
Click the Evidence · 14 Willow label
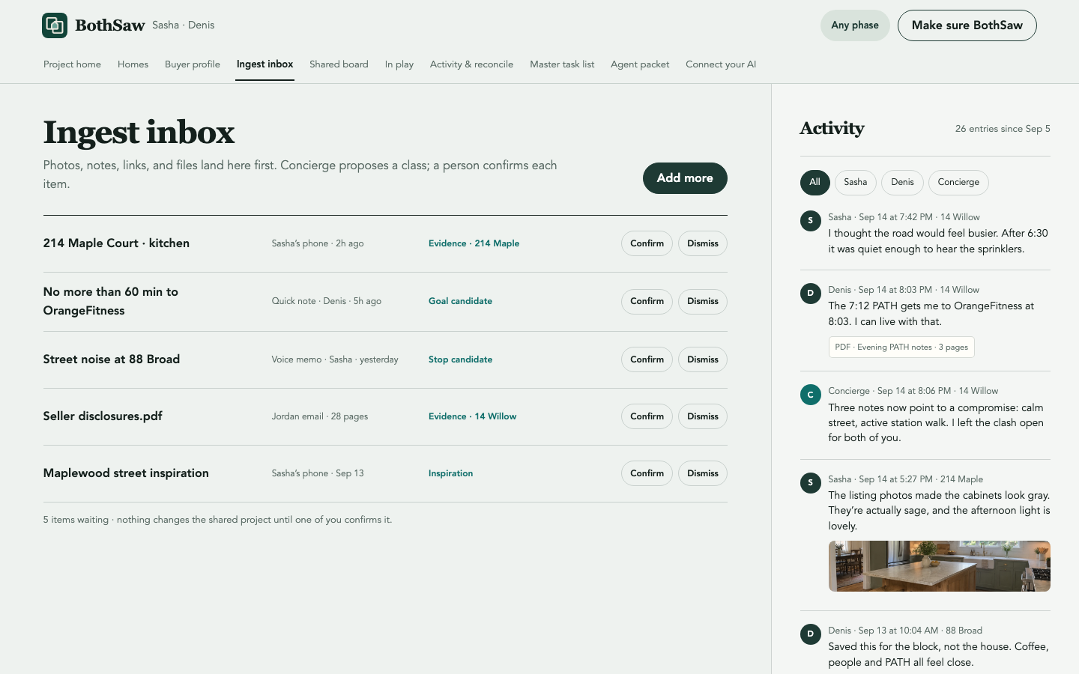472,416
